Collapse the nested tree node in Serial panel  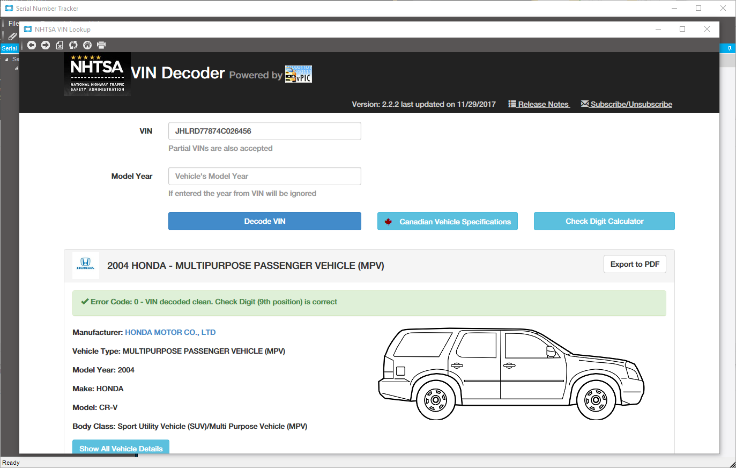[x=16, y=68]
